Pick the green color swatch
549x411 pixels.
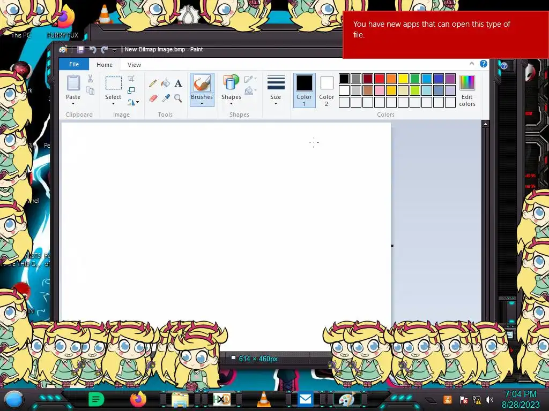coord(415,79)
